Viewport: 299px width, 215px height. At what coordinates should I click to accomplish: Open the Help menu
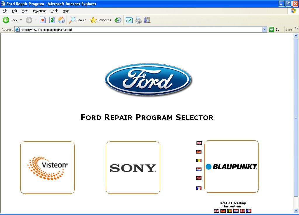click(x=66, y=11)
